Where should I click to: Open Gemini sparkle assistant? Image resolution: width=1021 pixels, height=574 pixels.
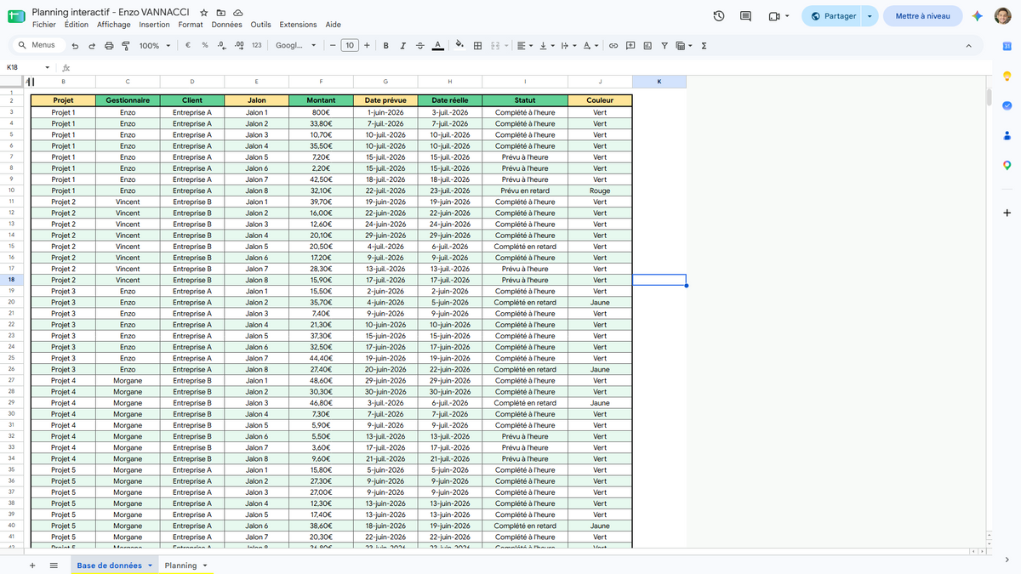tap(978, 16)
